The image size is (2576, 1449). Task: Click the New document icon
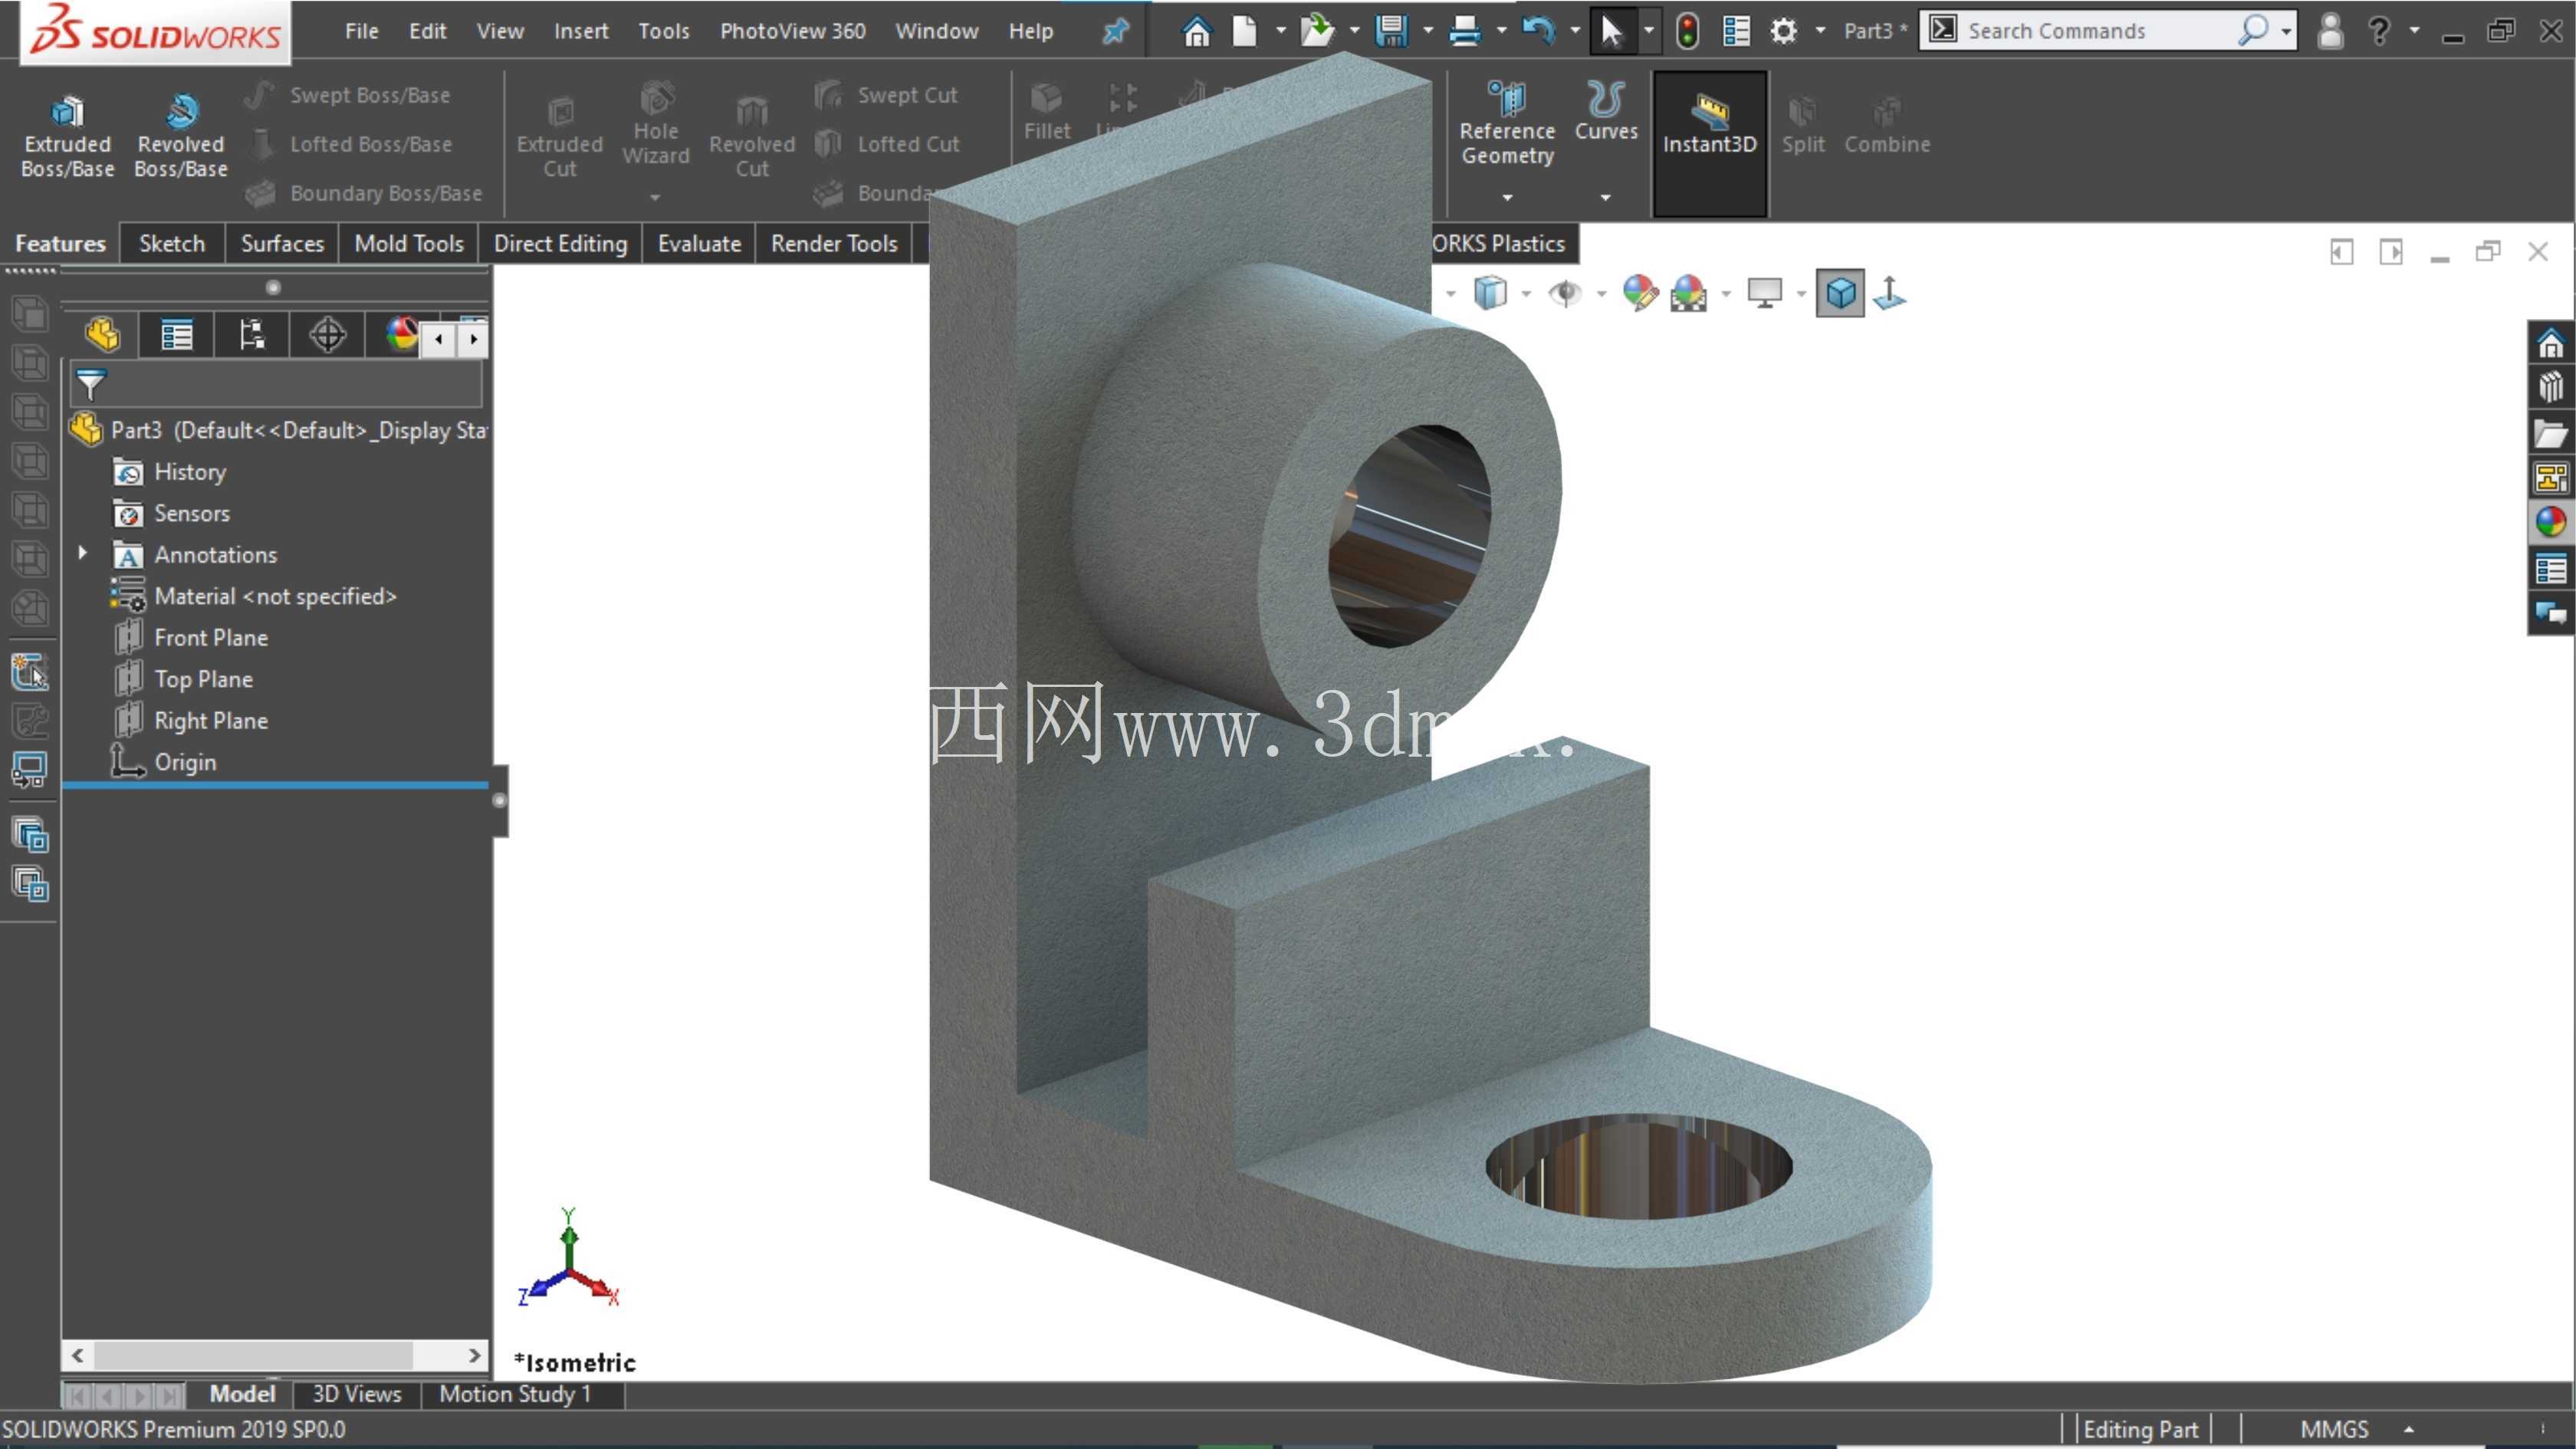1244,31
